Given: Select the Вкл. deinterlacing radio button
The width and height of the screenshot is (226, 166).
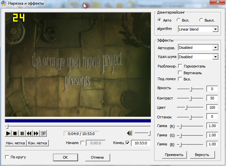Looking at the screenshot, I should pos(178,20).
